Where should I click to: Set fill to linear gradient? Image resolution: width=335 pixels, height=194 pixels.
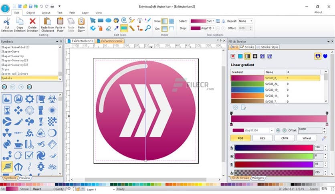247,56
